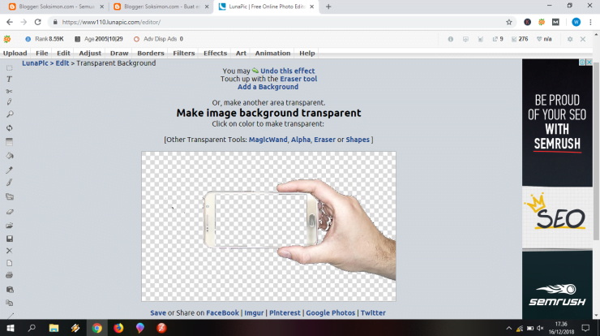Click the open folder icon
Viewport: 600px width, 336px height.
click(10, 226)
